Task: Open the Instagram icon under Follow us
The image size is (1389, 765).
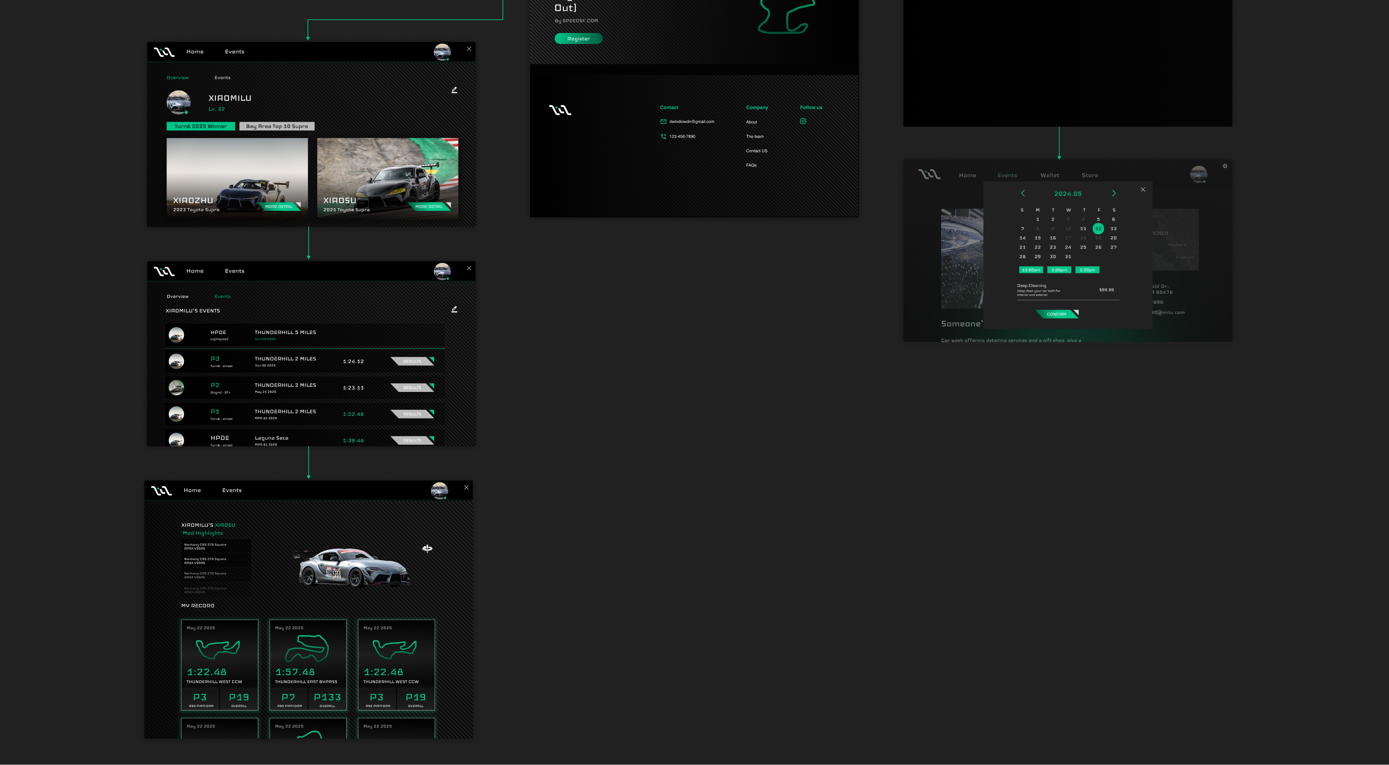Action: [x=803, y=121]
